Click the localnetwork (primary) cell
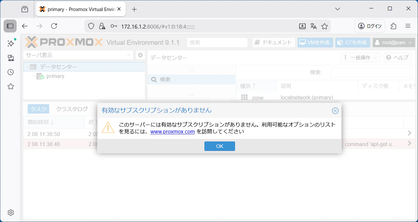The height and width of the screenshot is (222, 418). [307, 97]
